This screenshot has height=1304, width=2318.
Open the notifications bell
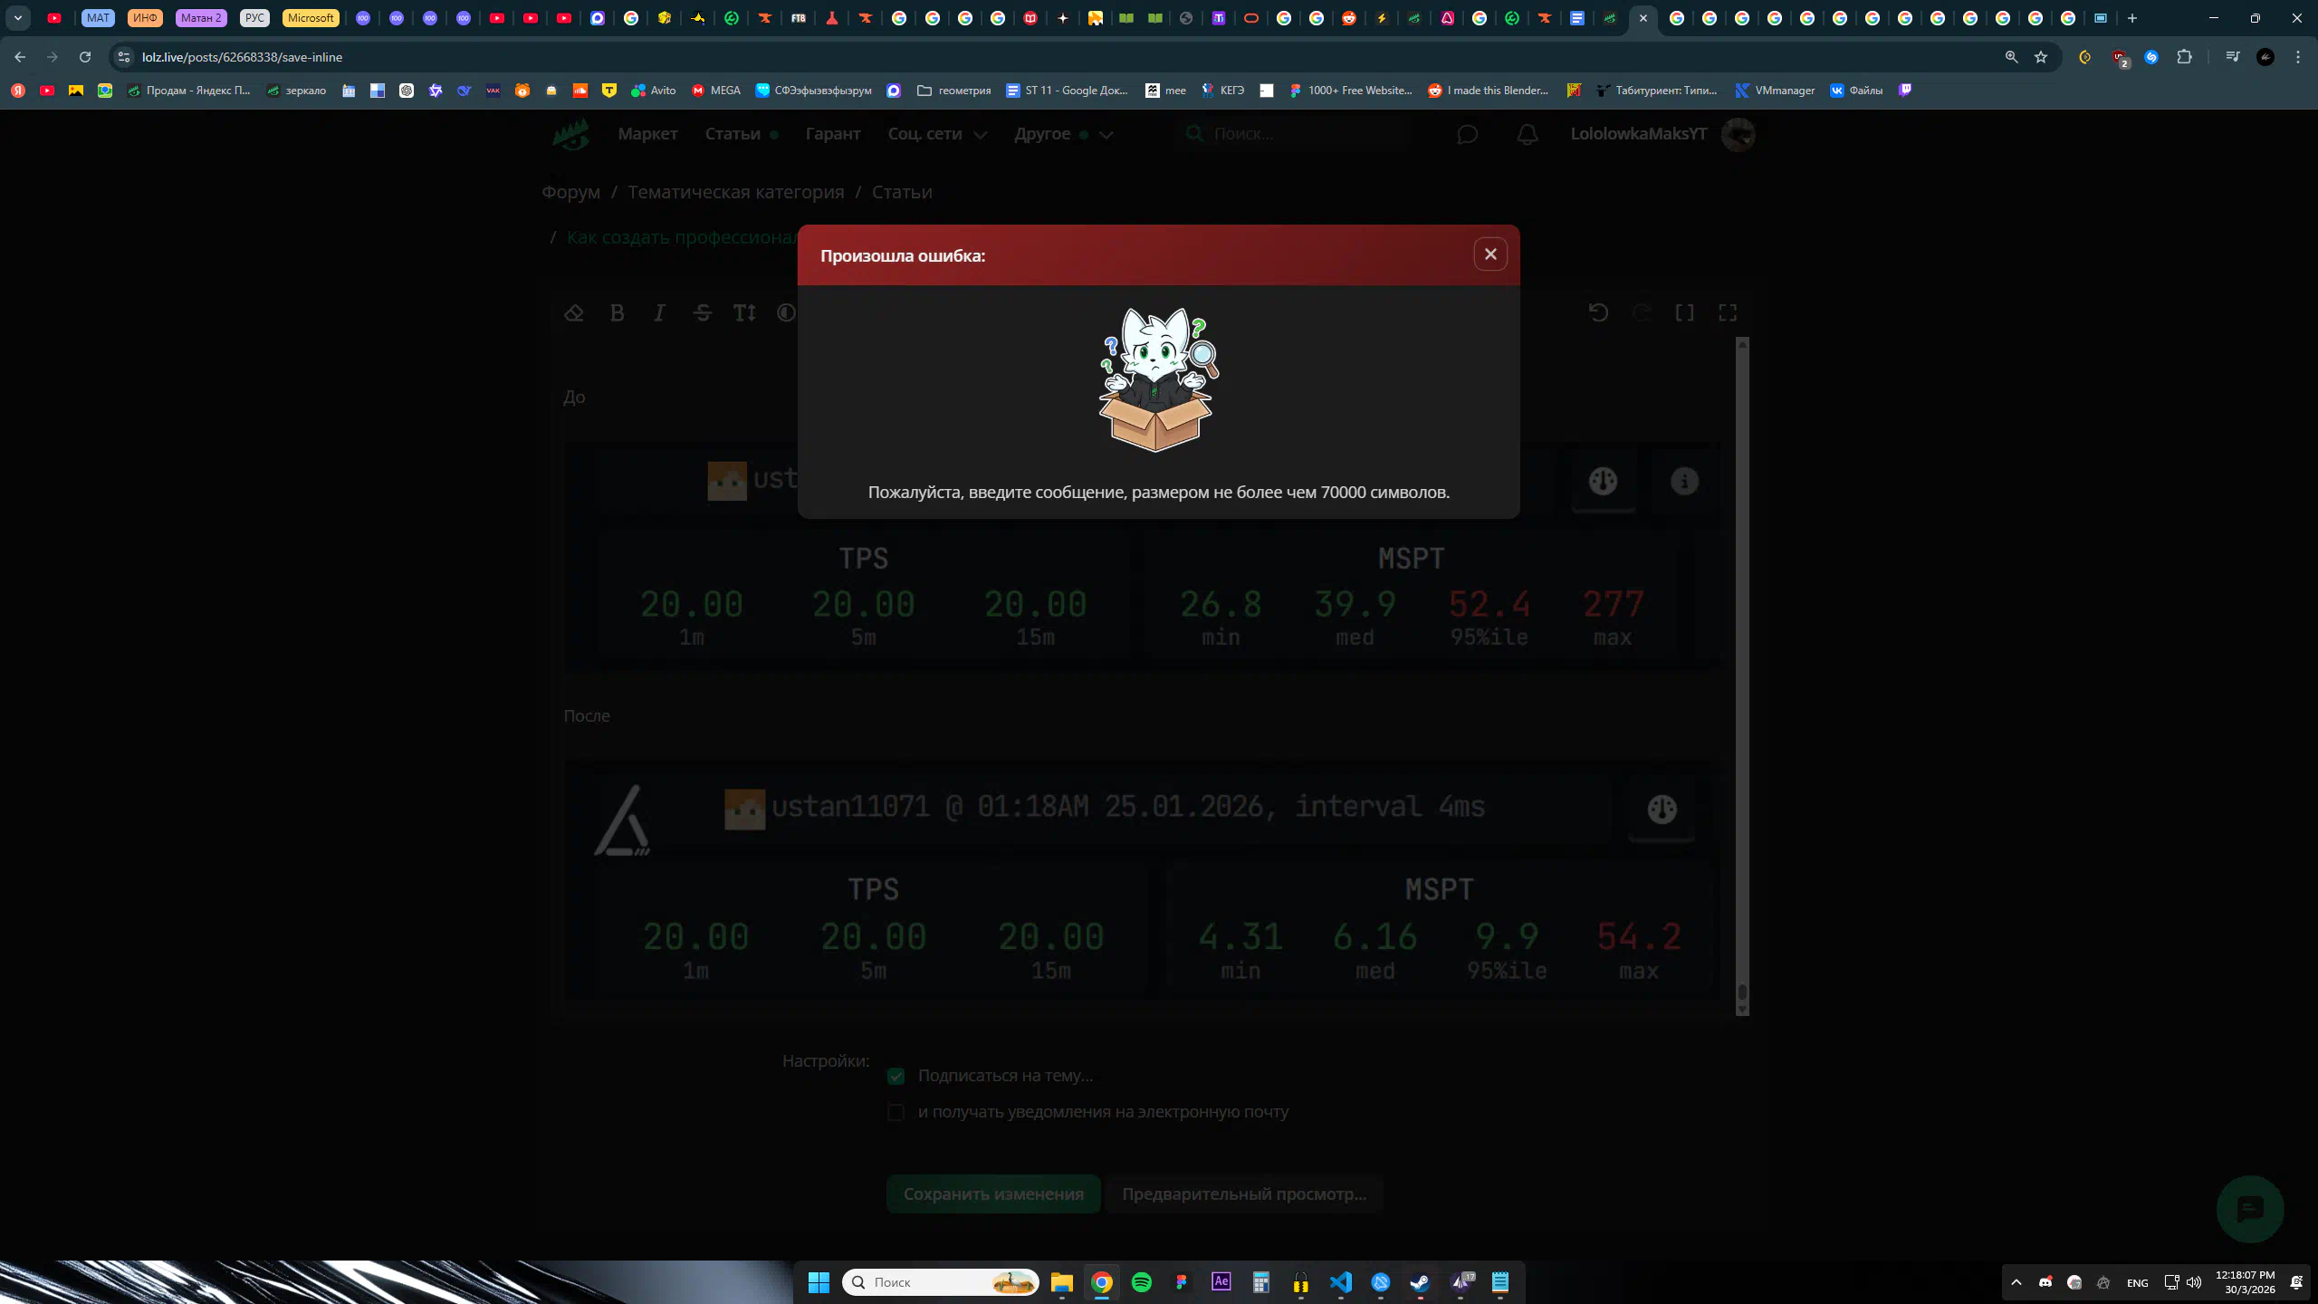click(x=1528, y=135)
